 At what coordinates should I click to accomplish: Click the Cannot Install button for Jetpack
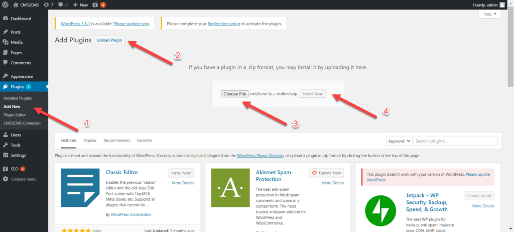point(479,196)
